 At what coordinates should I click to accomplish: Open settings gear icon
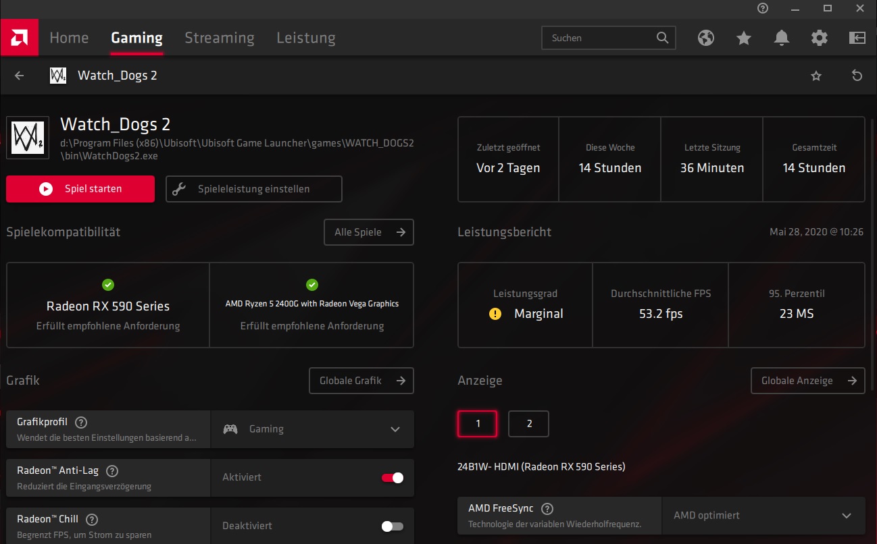(820, 38)
